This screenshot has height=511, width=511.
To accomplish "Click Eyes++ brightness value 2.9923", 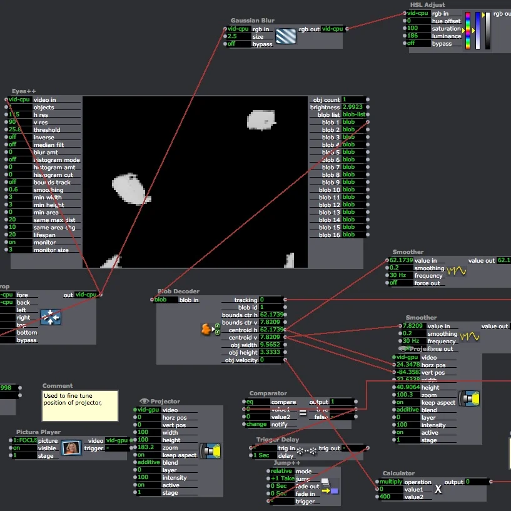I will point(353,107).
